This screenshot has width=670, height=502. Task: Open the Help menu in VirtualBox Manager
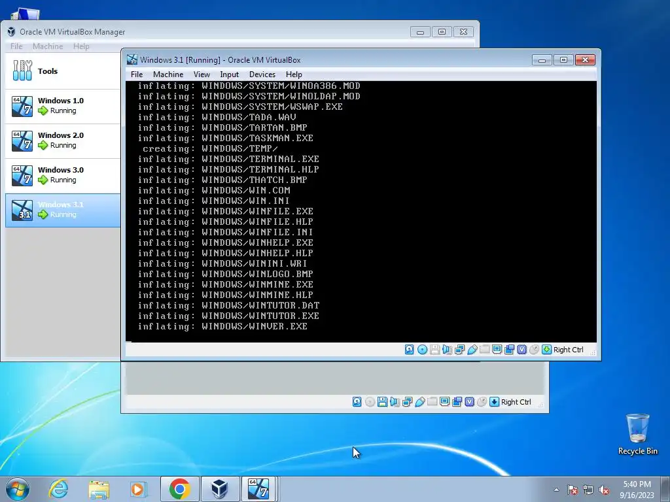[x=81, y=46]
